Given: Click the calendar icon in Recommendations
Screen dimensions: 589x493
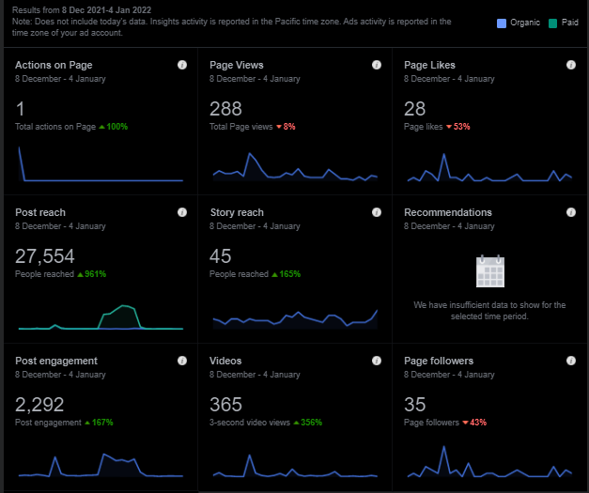Looking at the screenshot, I should click(490, 270).
